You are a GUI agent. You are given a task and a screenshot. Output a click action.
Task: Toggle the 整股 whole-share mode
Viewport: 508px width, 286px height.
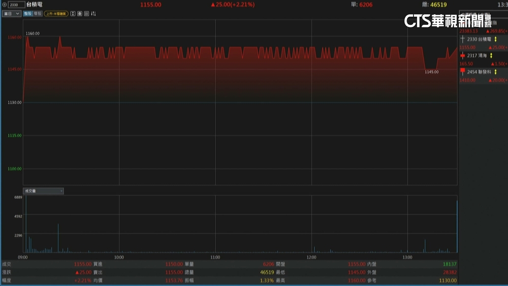coord(27,14)
